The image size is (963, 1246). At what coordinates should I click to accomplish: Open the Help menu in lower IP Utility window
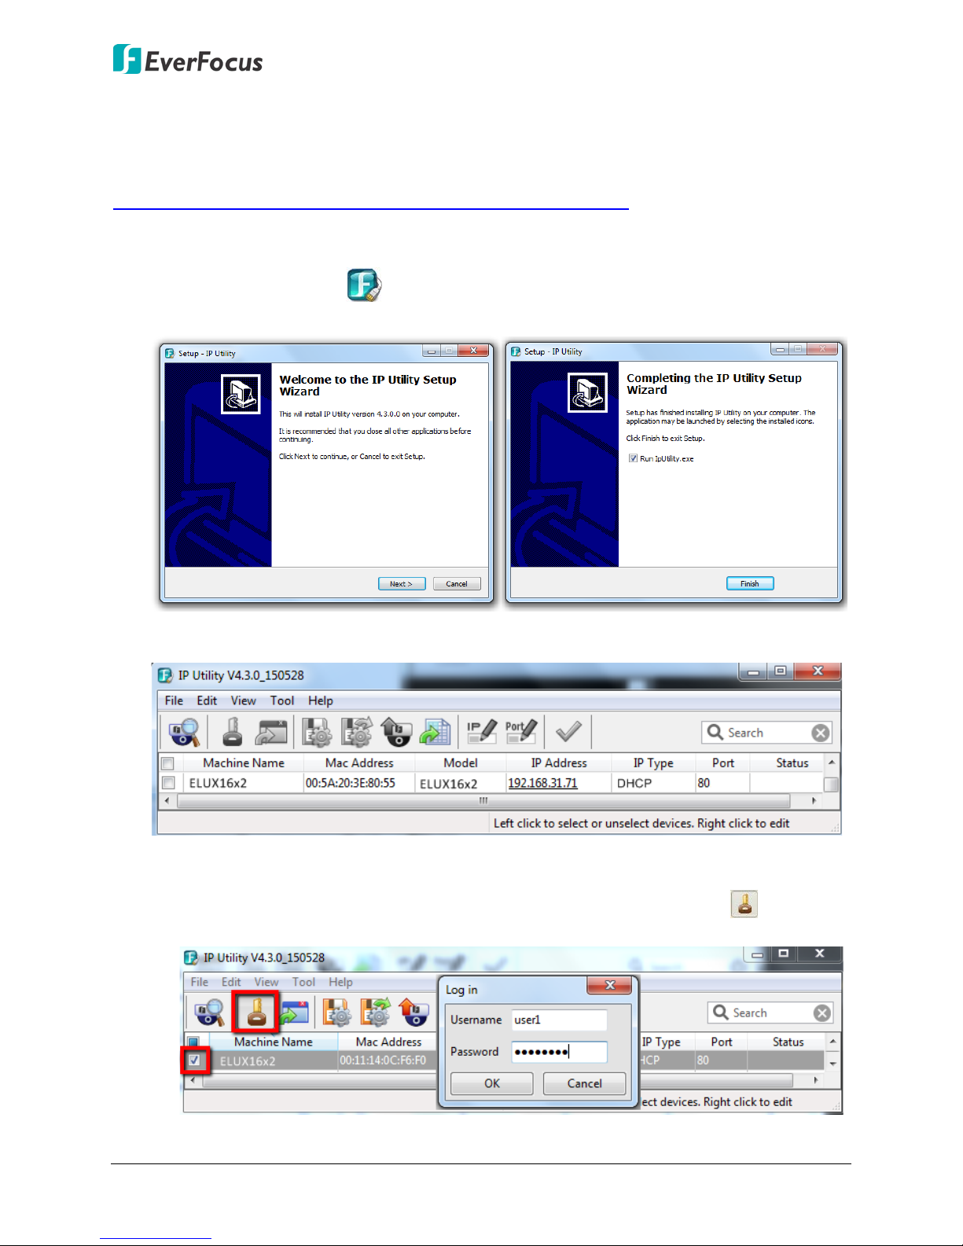coord(340,982)
